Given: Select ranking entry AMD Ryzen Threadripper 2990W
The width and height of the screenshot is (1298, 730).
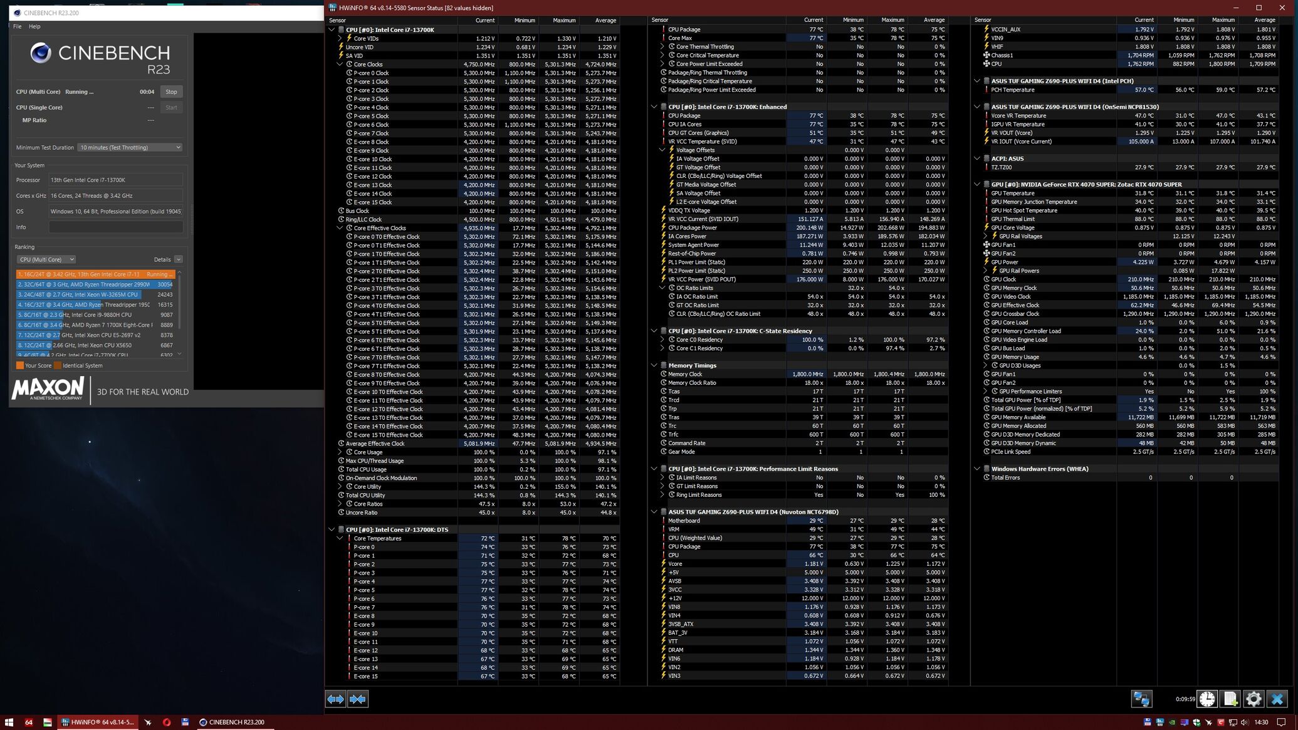Looking at the screenshot, I should [95, 284].
